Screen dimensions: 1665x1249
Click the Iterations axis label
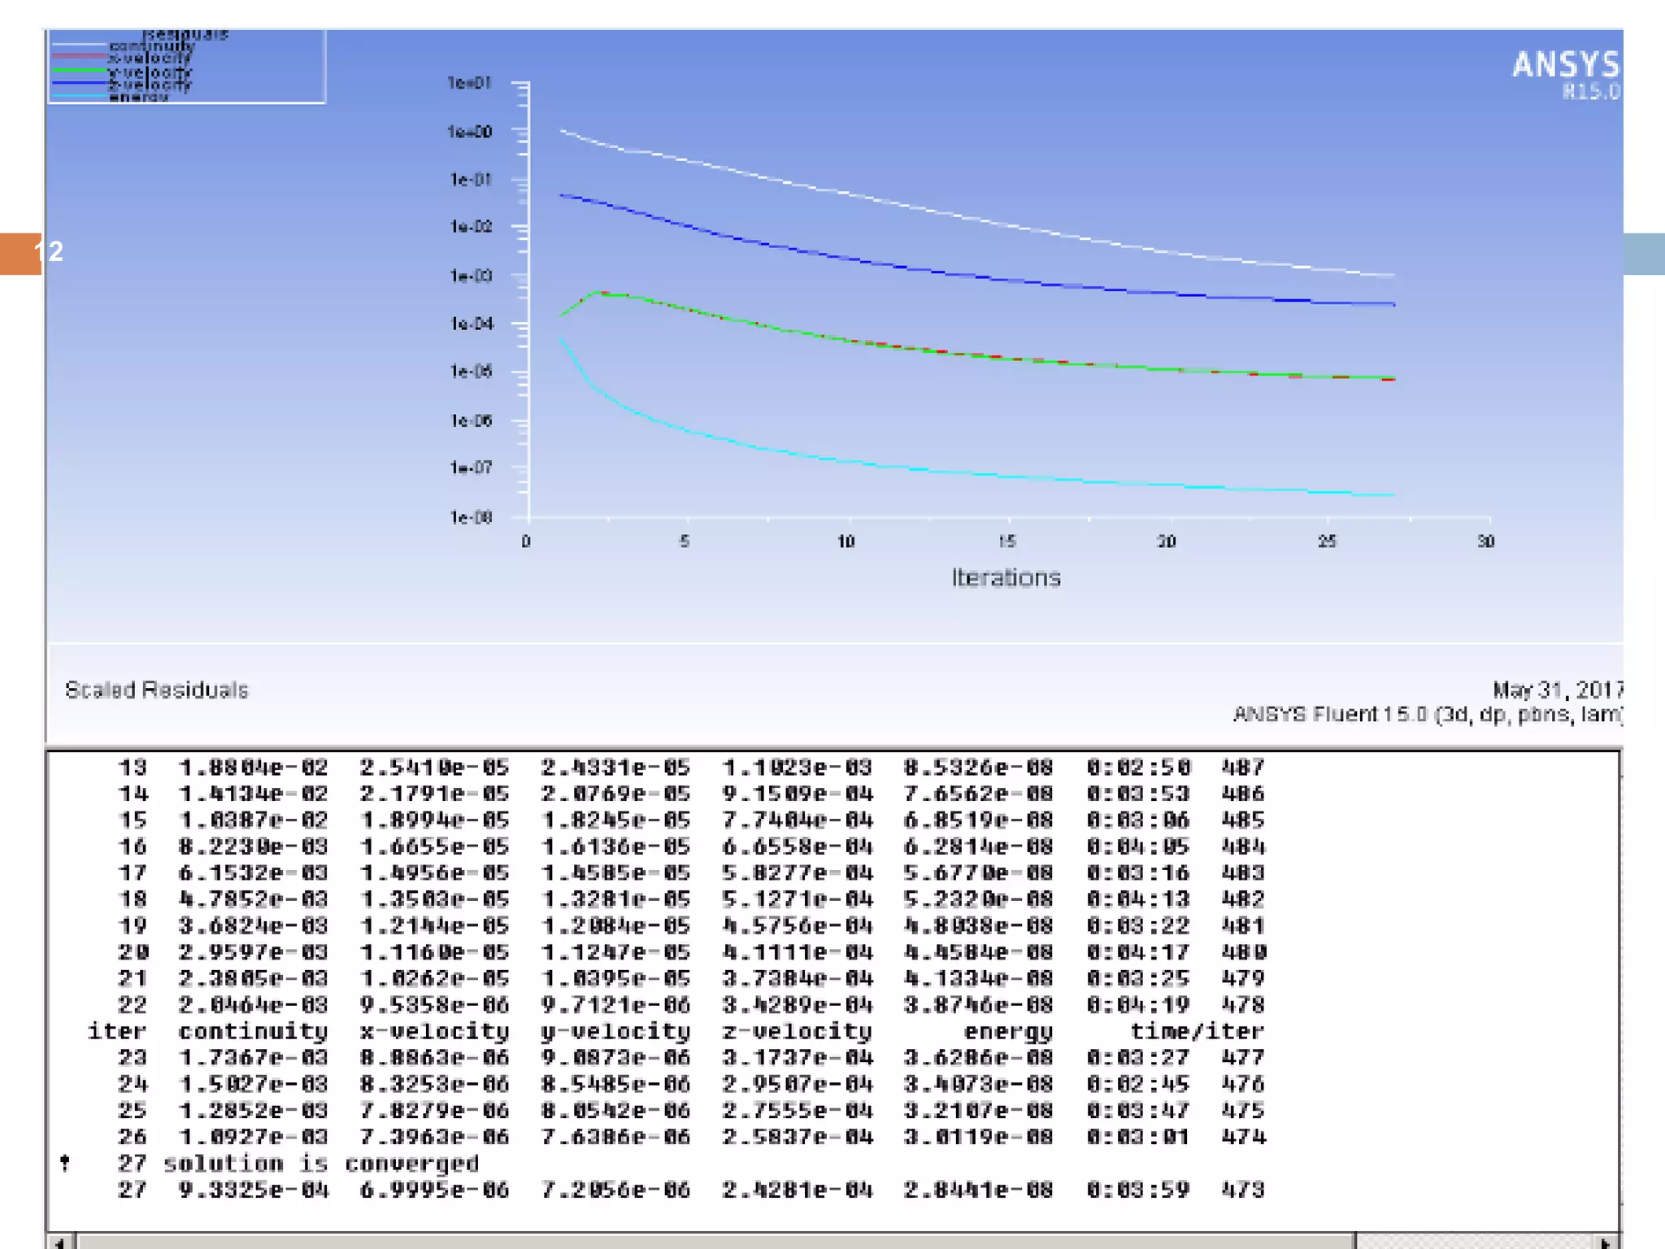point(1006,578)
